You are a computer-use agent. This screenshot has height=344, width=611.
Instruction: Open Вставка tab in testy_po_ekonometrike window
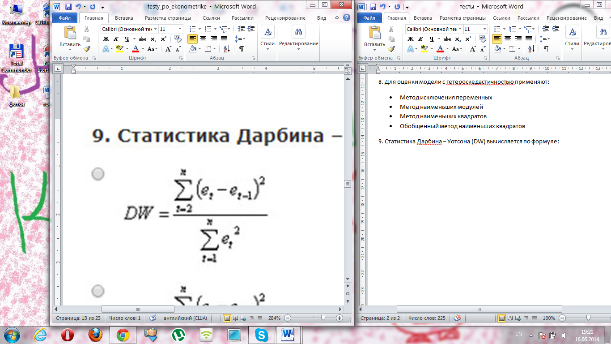pos(124,18)
